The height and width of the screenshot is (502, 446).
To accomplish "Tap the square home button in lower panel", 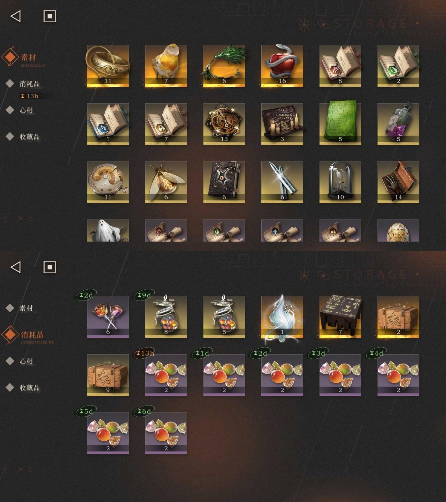I will [x=49, y=267].
